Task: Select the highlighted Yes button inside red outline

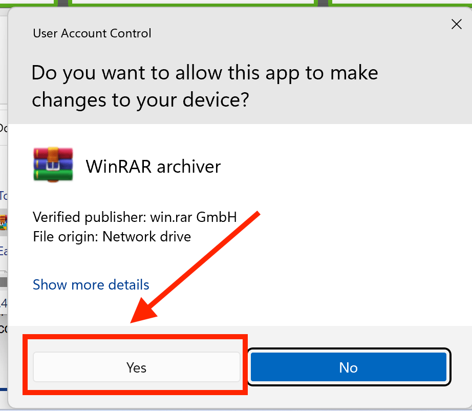Action: tap(136, 367)
